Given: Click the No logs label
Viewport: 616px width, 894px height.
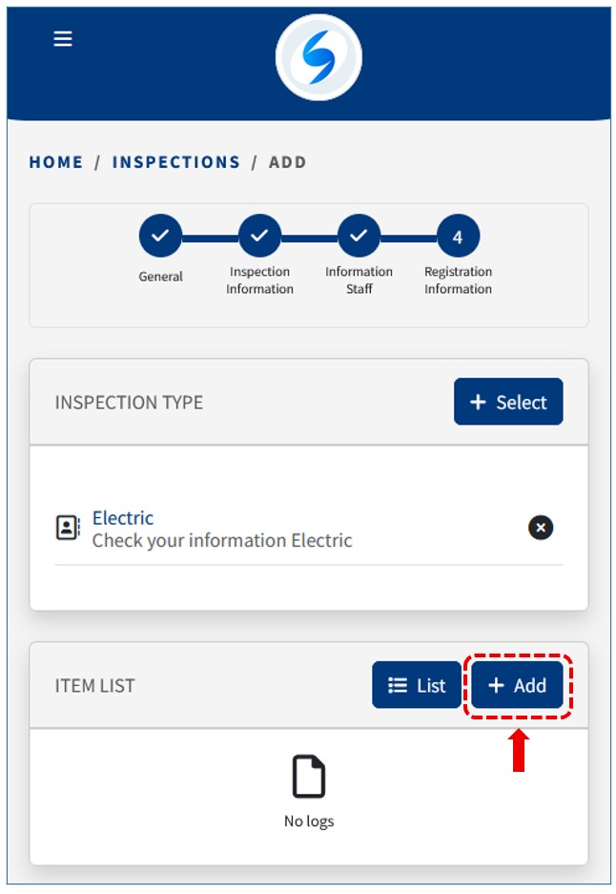Looking at the screenshot, I should click(309, 821).
